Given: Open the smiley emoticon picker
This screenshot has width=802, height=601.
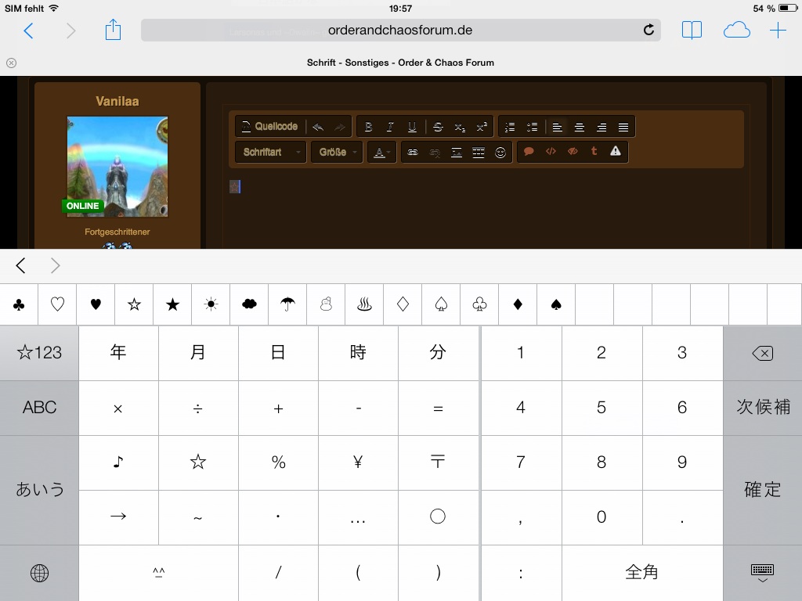Looking at the screenshot, I should pyautogui.click(x=500, y=152).
